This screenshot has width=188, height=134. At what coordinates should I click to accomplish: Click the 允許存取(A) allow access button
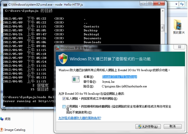[x=148, y=126]
